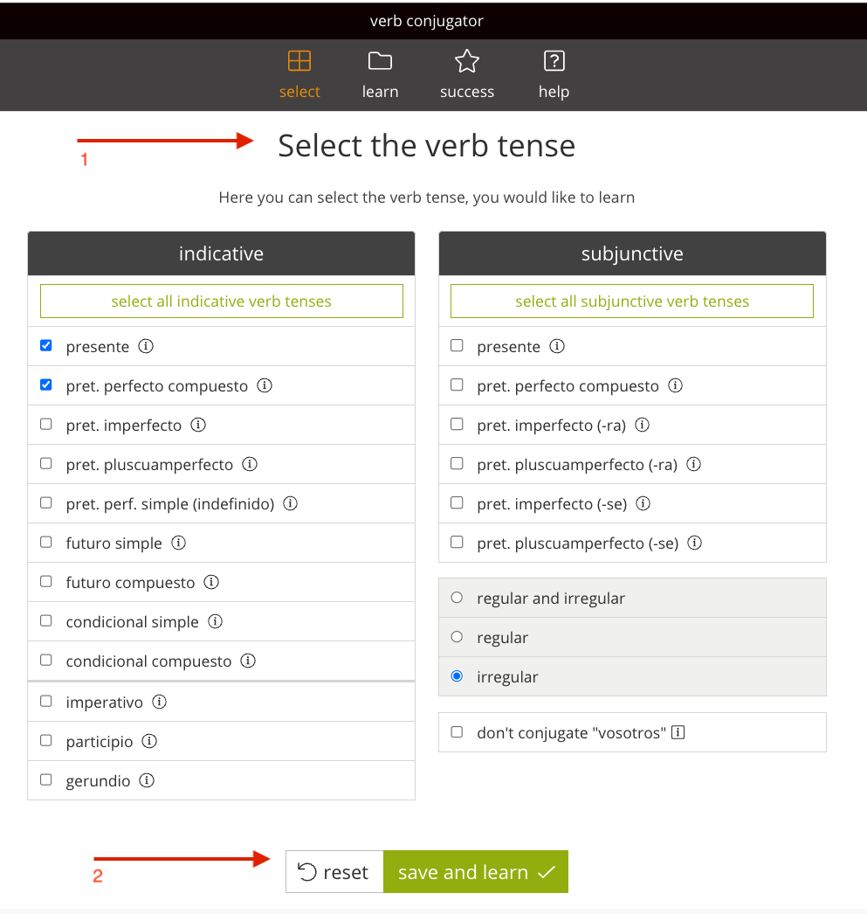Show info for don't conjugate vosotros

click(678, 732)
